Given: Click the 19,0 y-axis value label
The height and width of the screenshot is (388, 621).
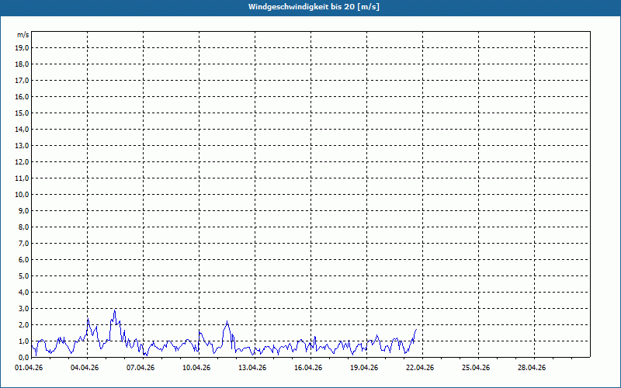Looking at the screenshot, I should (x=23, y=48).
